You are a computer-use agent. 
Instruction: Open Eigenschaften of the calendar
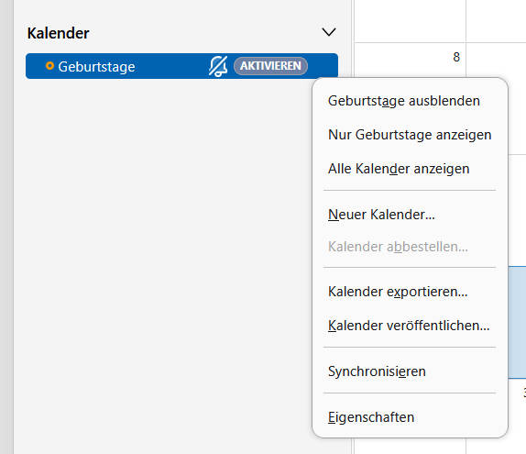click(x=371, y=417)
